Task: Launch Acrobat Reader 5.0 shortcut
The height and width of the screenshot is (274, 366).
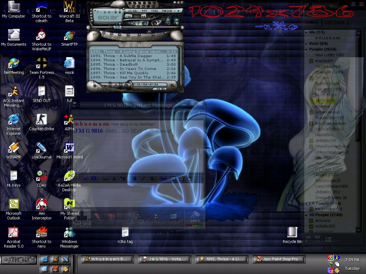Action: 13,238
